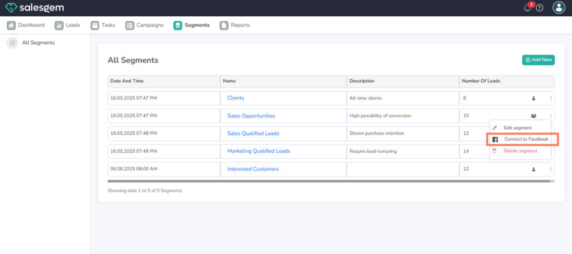572x254 pixels.
Task: Go to the Dashboard tab
Action: [26, 25]
